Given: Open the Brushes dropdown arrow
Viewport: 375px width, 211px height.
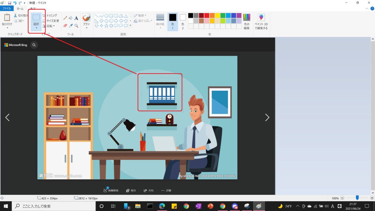Looking at the screenshot, I should coord(86,28).
